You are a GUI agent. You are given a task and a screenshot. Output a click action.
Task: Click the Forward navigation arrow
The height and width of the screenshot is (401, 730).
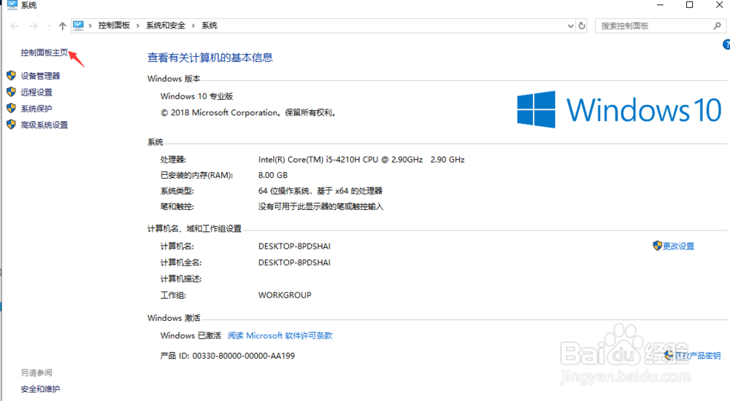pos(34,26)
